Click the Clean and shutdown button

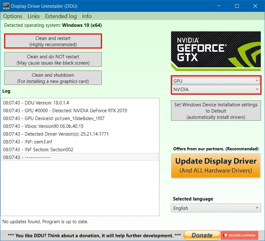click(53, 78)
